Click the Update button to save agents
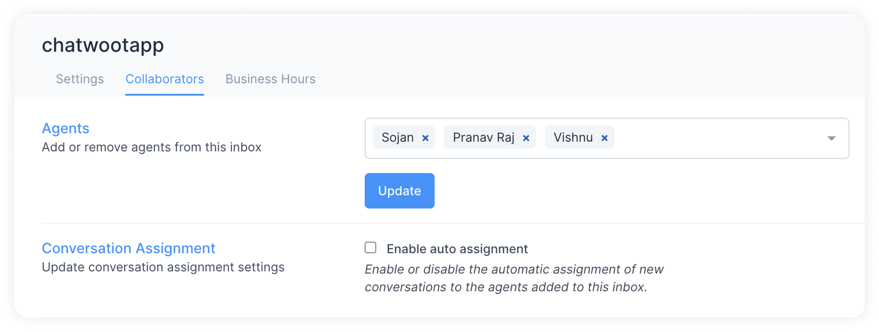 tap(399, 191)
